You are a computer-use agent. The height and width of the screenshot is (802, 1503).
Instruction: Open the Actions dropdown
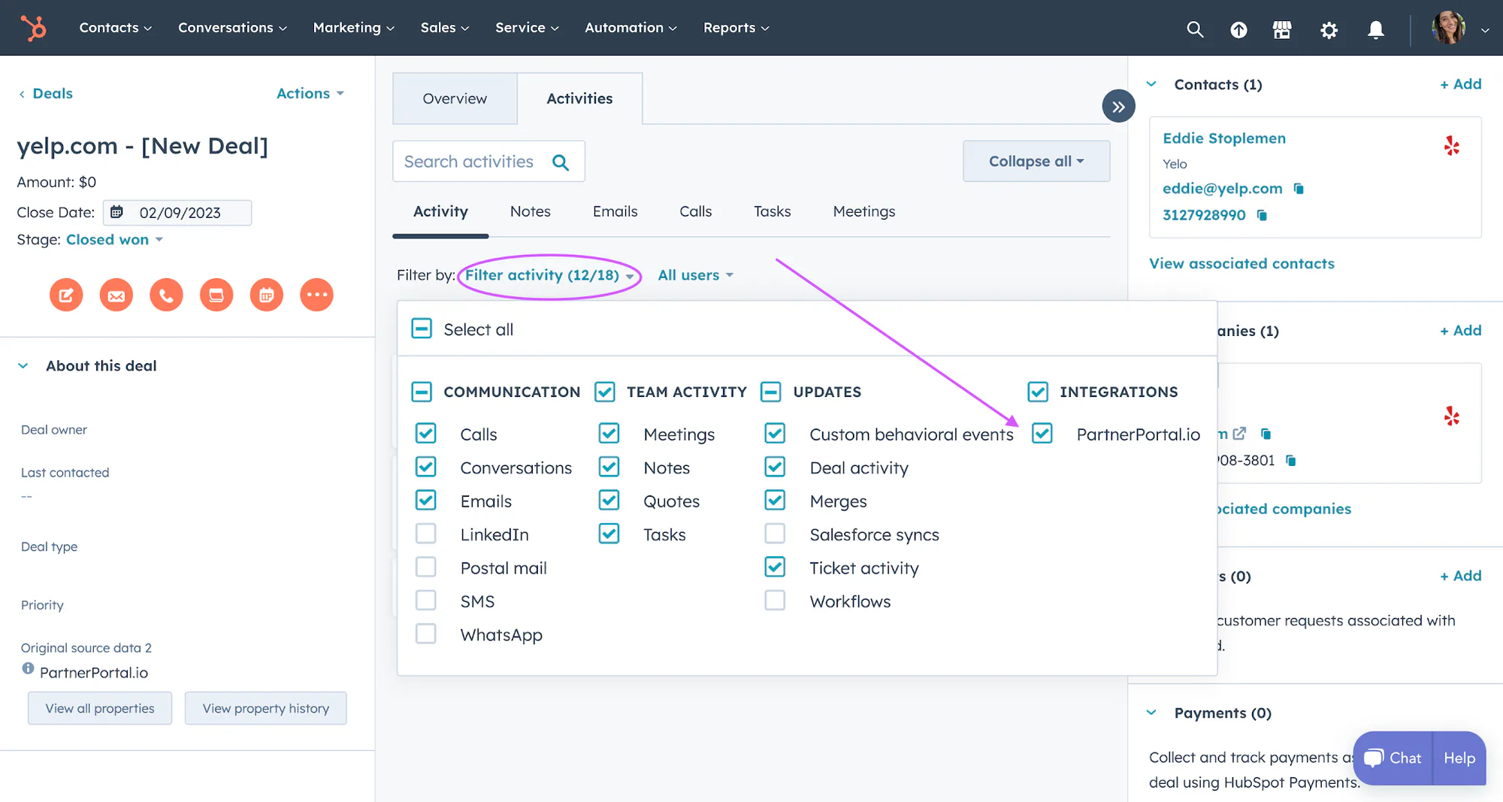pos(310,93)
